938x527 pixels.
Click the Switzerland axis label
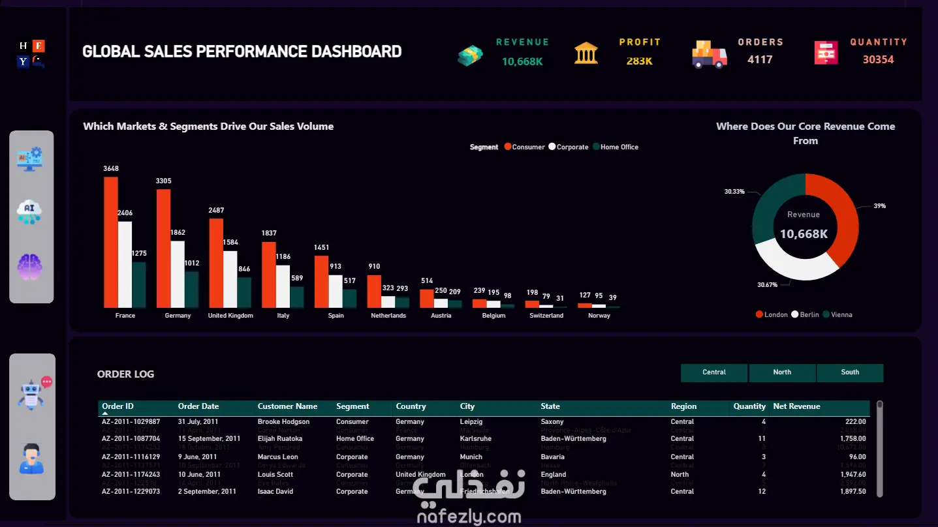(x=546, y=316)
